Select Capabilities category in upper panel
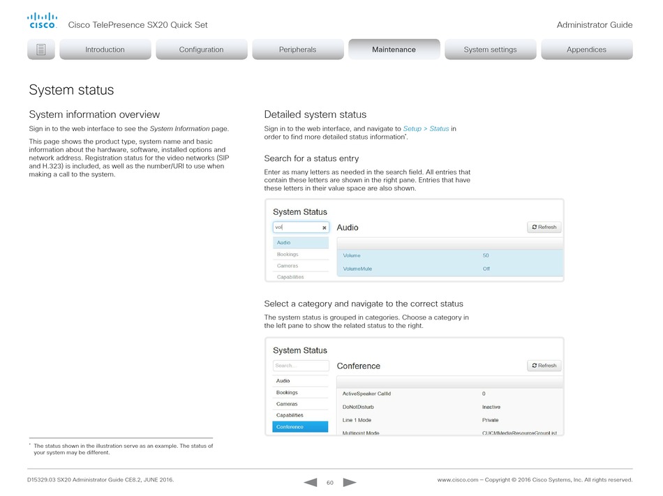 pyautogui.click(x=301, y=277)
